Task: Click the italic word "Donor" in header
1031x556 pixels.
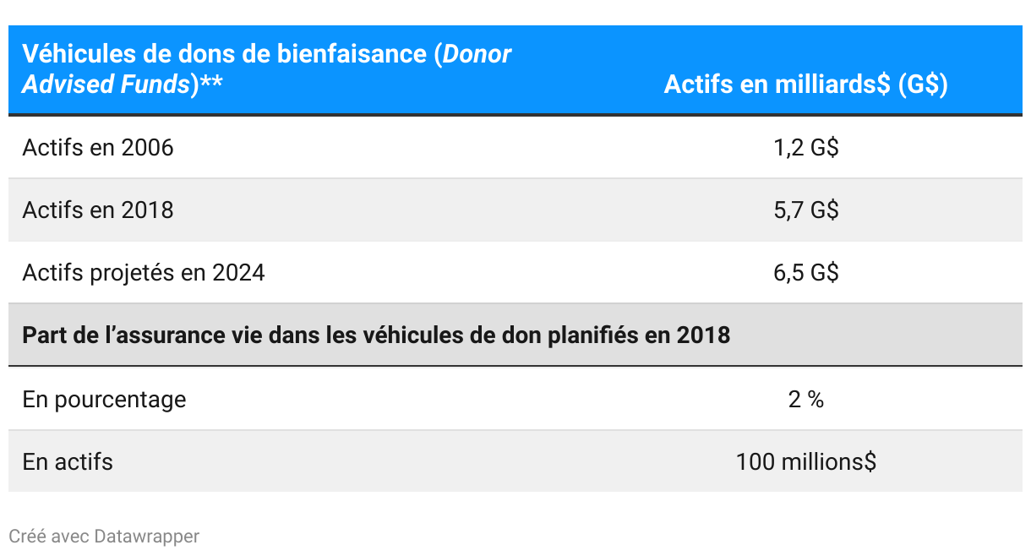Action: point(477,54)
